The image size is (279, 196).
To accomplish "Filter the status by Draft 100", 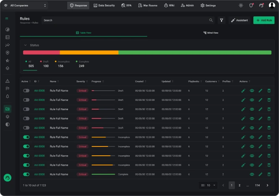I will coord(44,64).
